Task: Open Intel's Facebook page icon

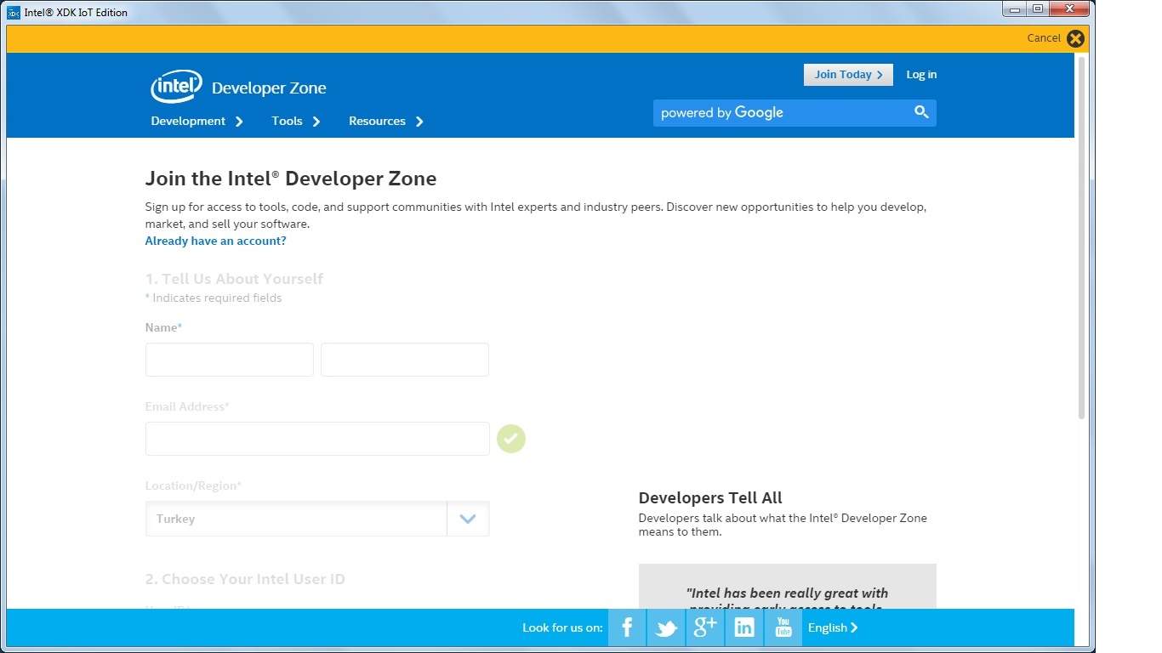Action: click(x=627, y=627)
